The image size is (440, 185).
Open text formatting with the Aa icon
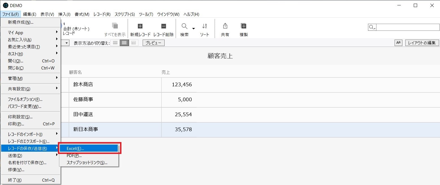click(398, 43)
